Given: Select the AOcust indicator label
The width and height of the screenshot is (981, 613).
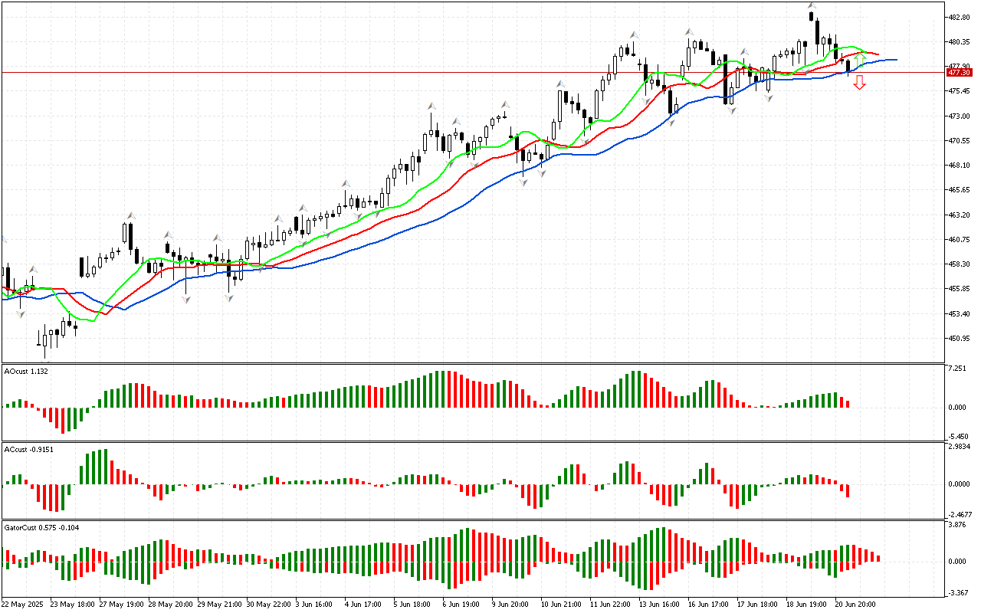Looking at the screenshot, I should [26, 371].
